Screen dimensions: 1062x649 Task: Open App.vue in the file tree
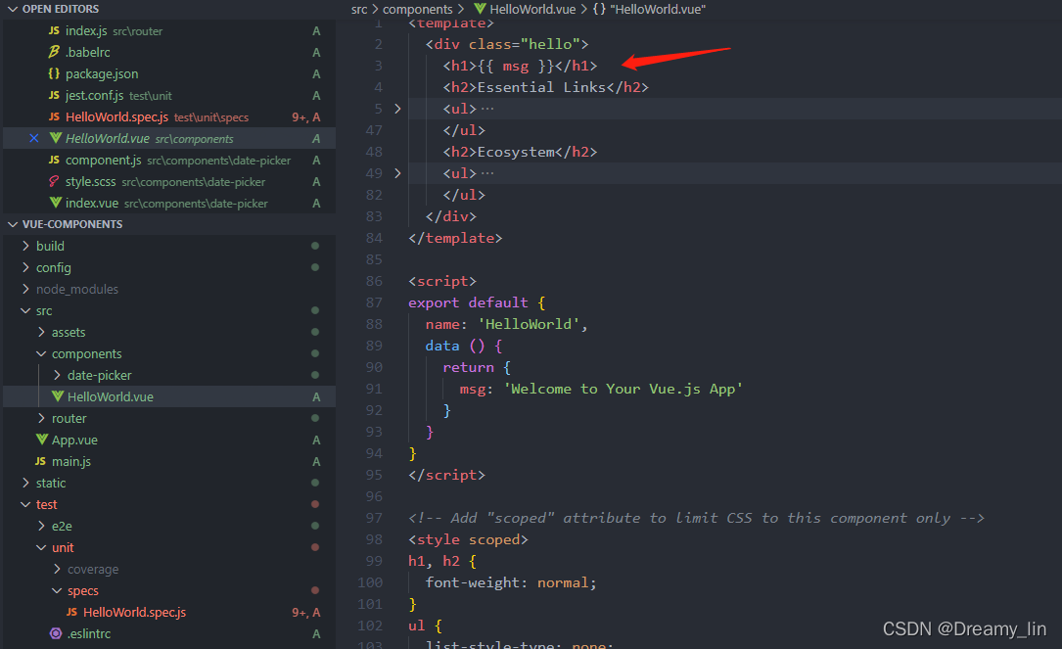pyautogui.click(x=169, y=440)
